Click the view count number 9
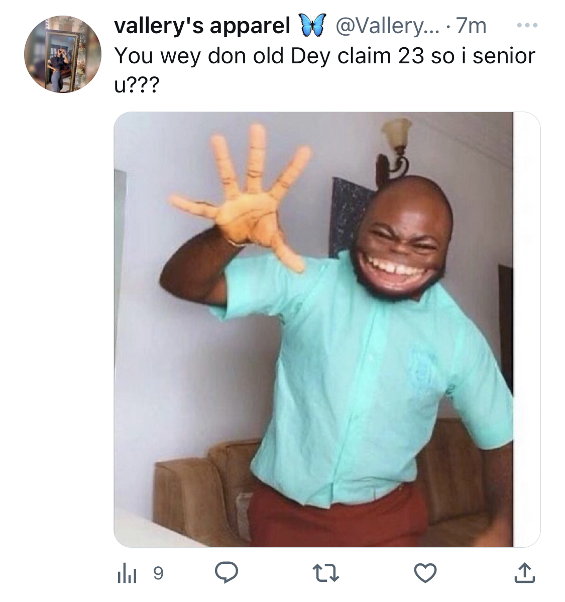Viewport: 565px width, 602px height. coord(158,573)
